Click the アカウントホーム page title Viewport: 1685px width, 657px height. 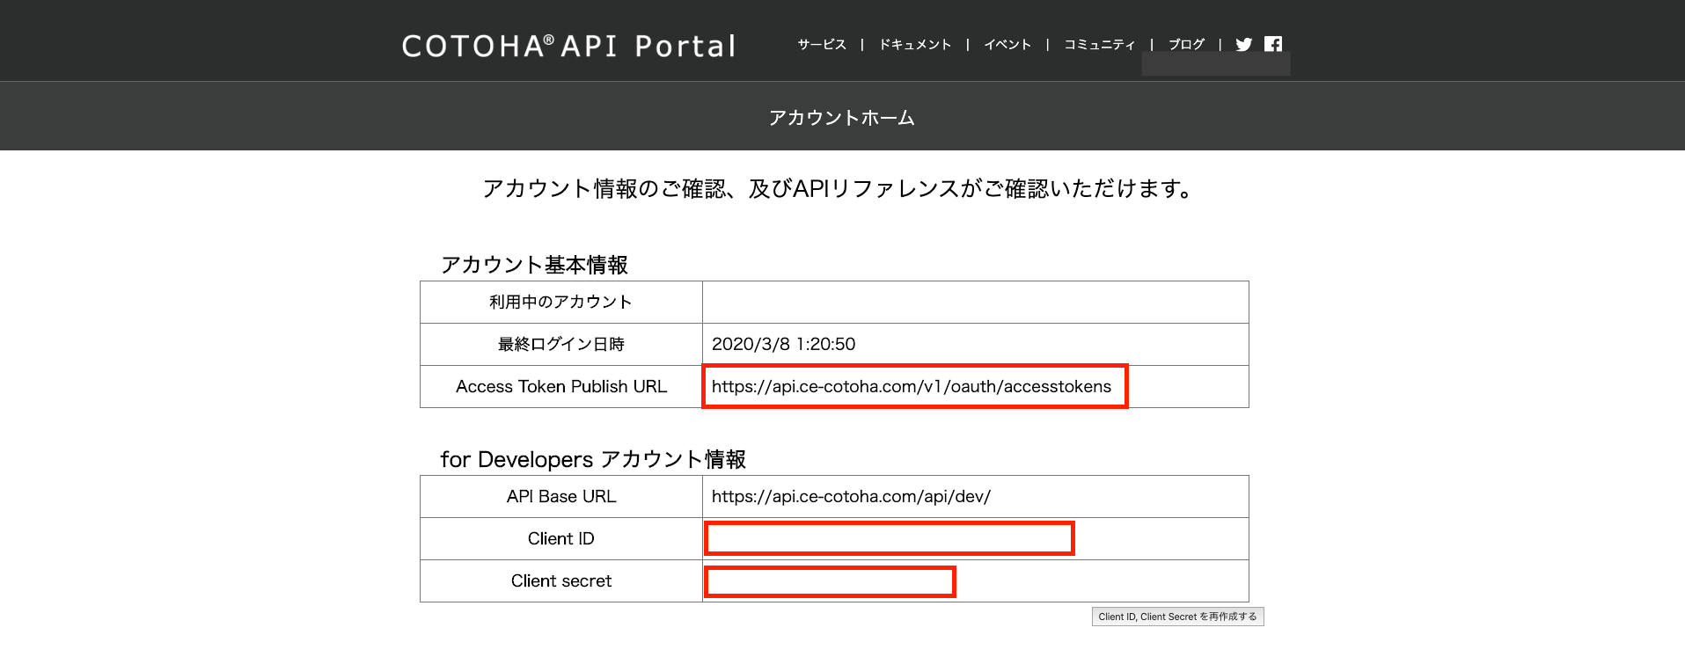click(842, 118)
